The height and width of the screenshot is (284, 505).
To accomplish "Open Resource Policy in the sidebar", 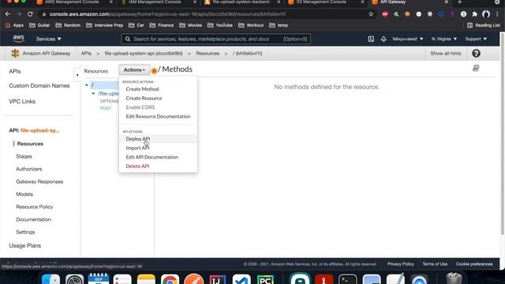I will [x=35, y=207].
